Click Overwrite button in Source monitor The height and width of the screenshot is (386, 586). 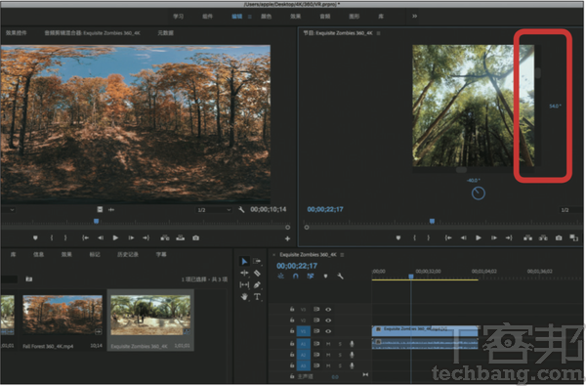click(x=180, y=237)
